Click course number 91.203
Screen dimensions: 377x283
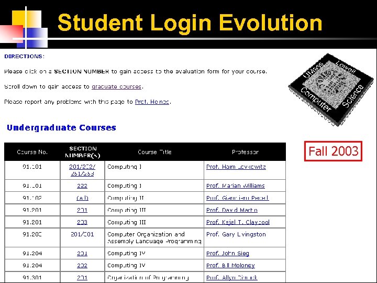(32, 234)
